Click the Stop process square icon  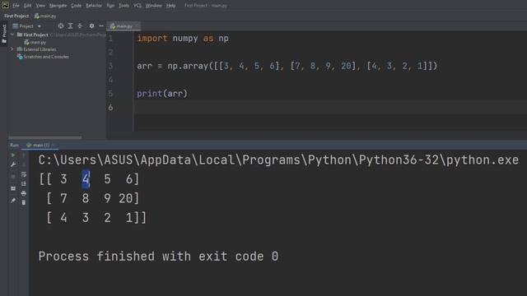[x=13, y=176]
